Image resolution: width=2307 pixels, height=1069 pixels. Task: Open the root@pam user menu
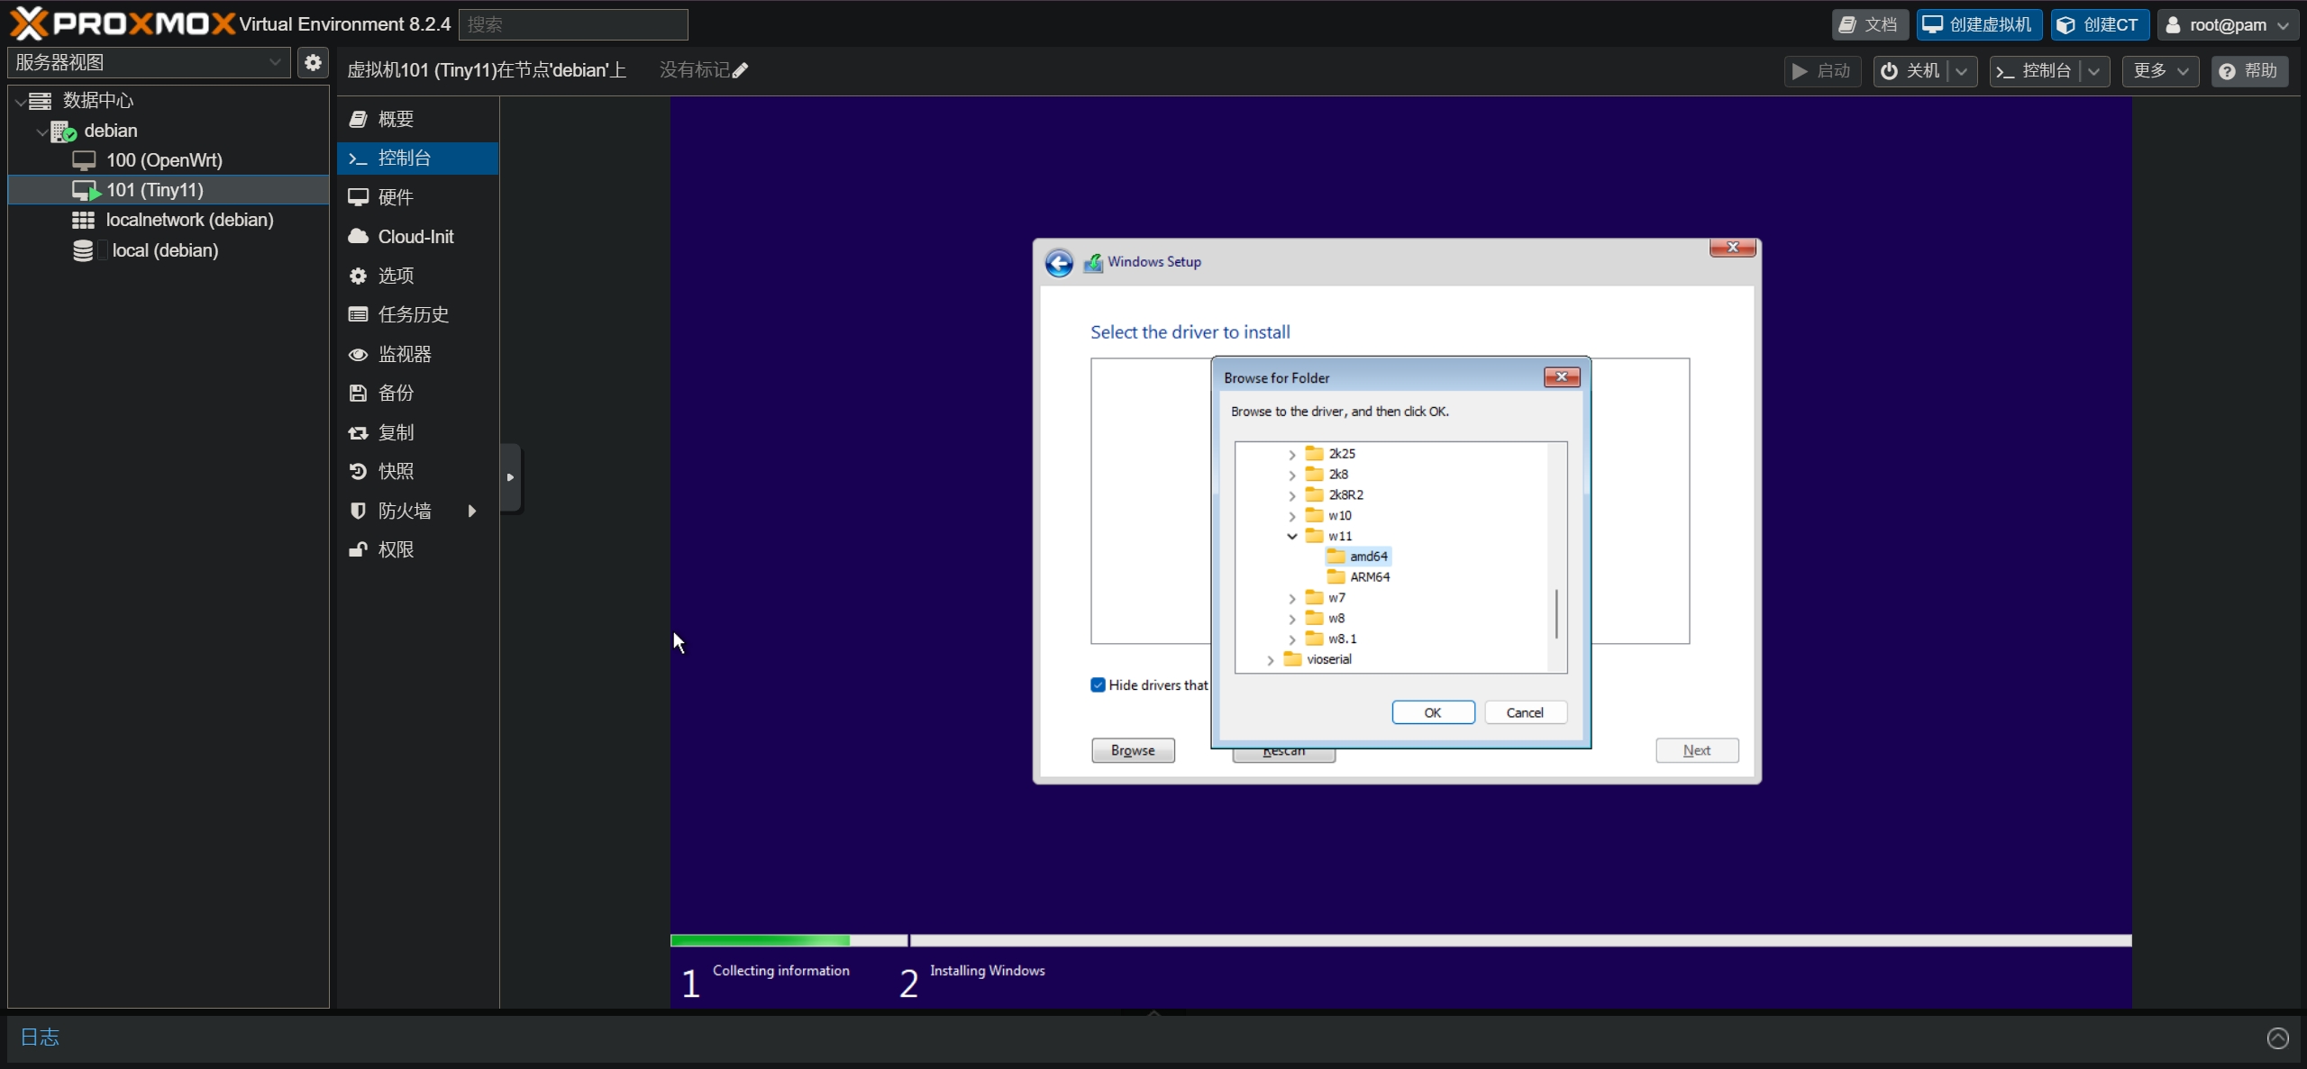pyautogui.click(x=2228, y=25)
